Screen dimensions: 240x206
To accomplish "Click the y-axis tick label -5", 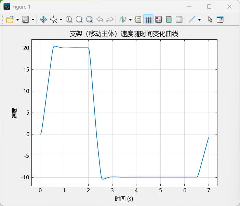I will pos(27,156).
